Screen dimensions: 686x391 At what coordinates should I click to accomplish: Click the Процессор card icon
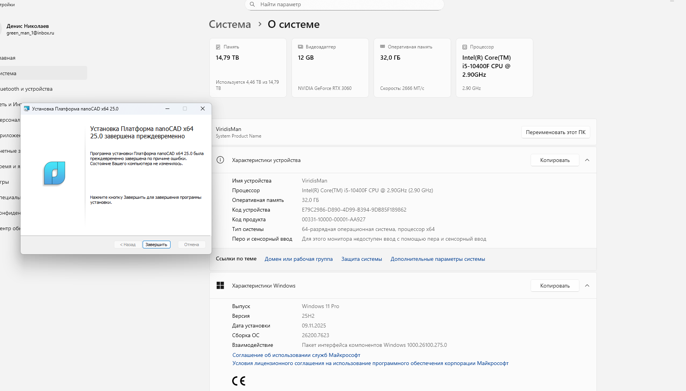point(465,47)
